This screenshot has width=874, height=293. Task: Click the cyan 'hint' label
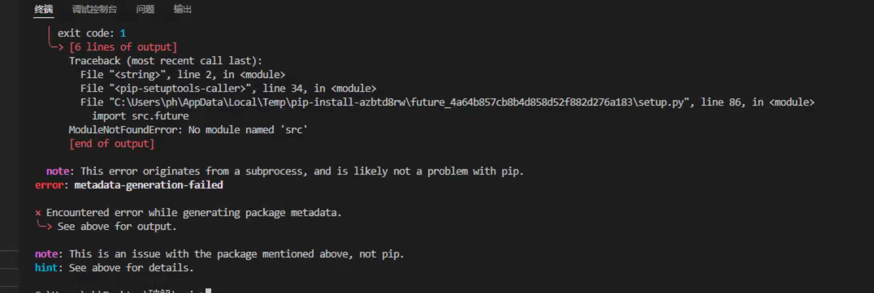(x=46, y=268)
